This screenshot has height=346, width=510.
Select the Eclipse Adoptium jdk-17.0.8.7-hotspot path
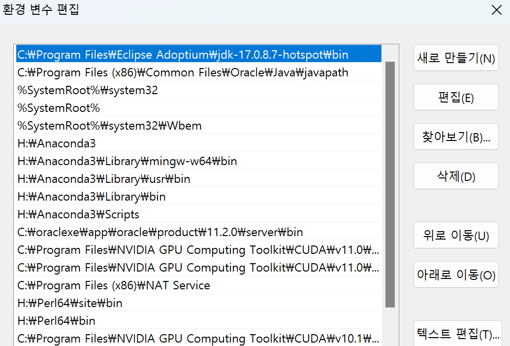click(199, 54)
